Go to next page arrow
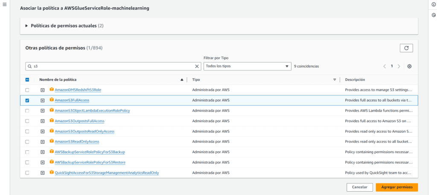The width and height of the screenshot is (437, 195). pyautogui.click(x=399, y=66)
